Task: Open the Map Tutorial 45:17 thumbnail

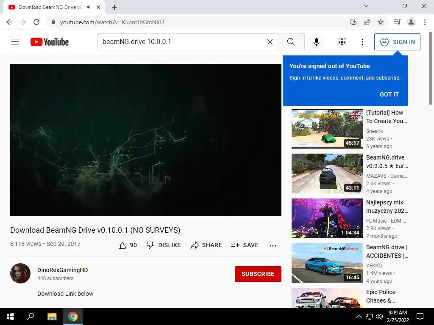Action: pyautogui.click(x=327, y=129)
